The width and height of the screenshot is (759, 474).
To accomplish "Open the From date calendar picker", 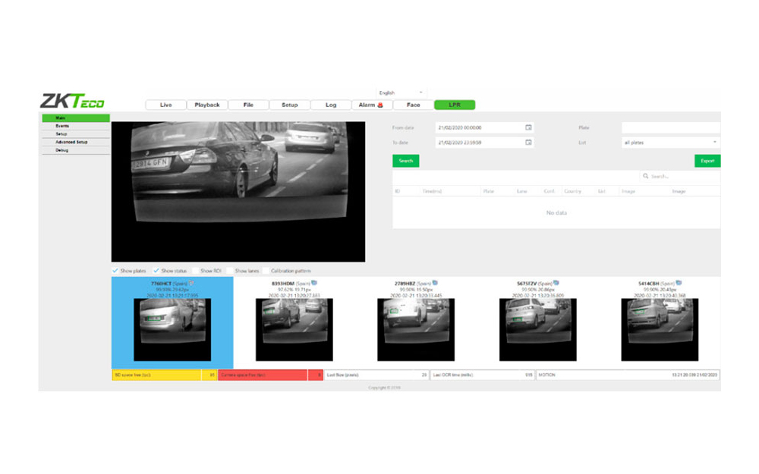I will (528, 127).
